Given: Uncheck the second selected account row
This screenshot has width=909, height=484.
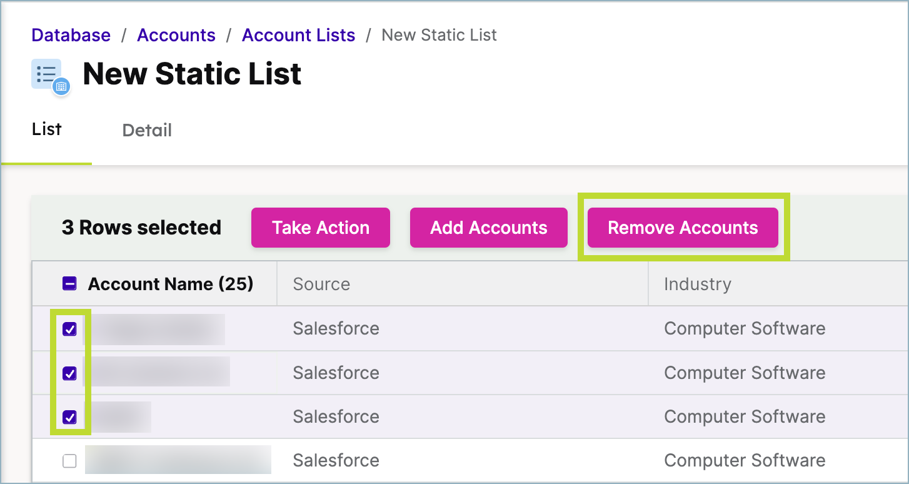Looking at the screenshot, I should click(x=69, y=373).
